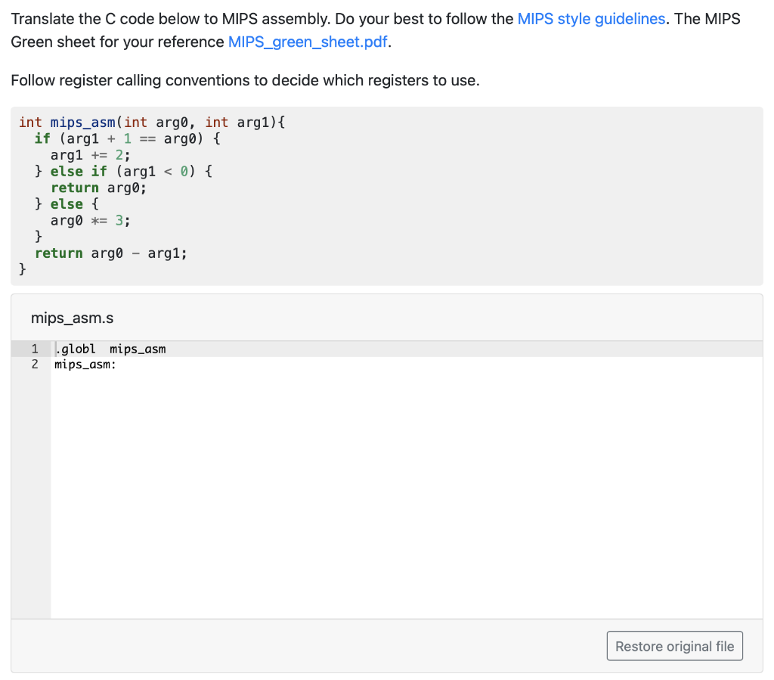Select line number 1 in the gutter

[x=34, y=349]
